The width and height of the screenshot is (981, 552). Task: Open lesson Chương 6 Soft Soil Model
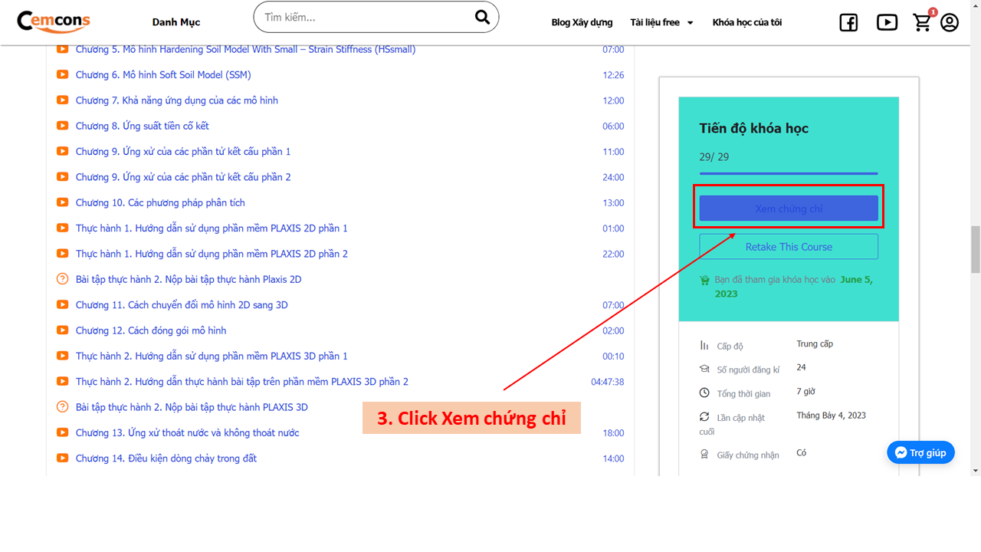163,75
